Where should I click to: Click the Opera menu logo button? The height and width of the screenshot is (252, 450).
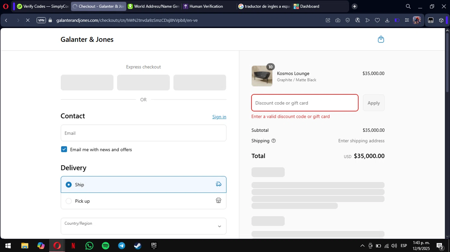click(6, 6)
